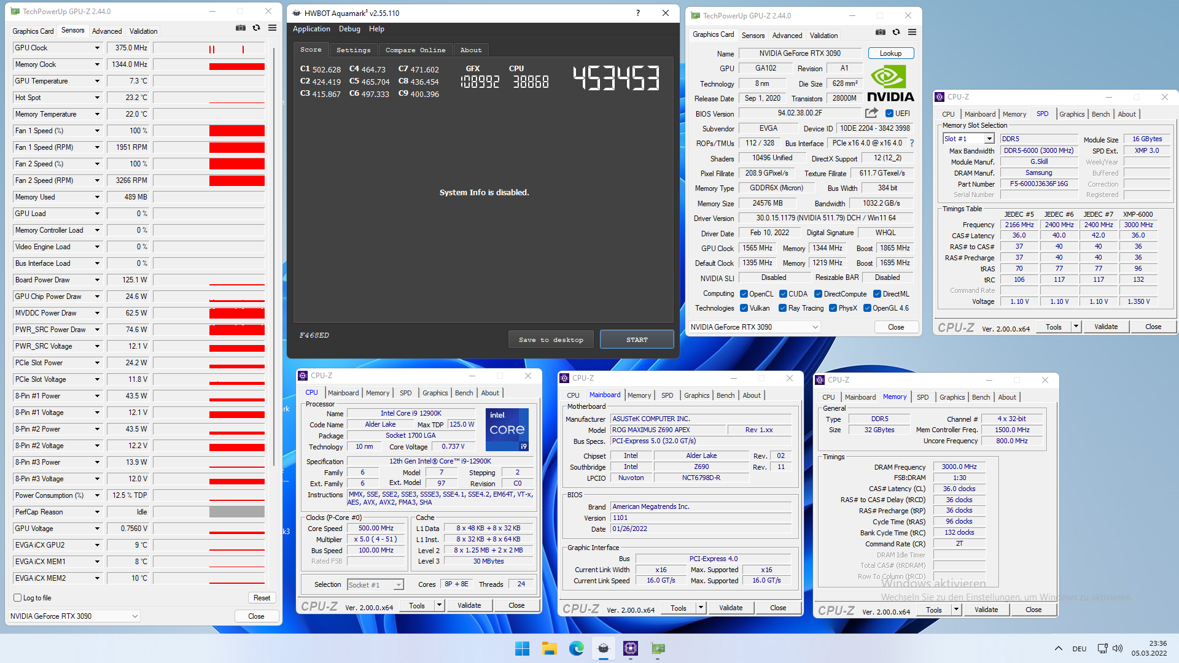
Task: Toggle the CUDA checkbox
Action: pyautogui.click(x=783, y=294)
